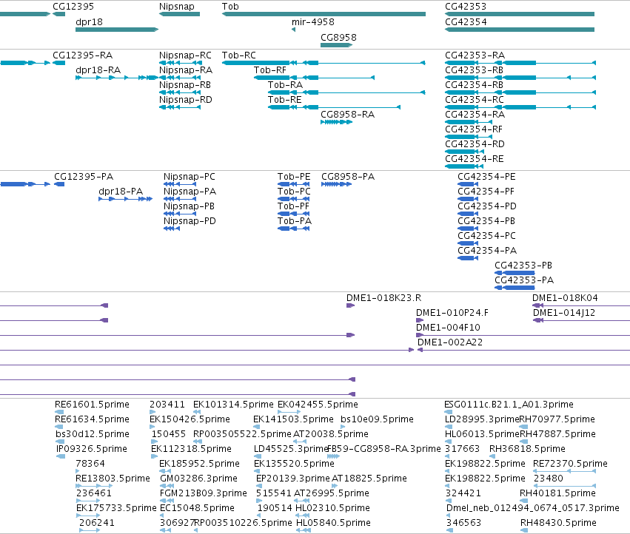This screenshot has height=534, width=630.
Task: Select transcript Nipsnap-RC
Action: [x=185, y=55]
